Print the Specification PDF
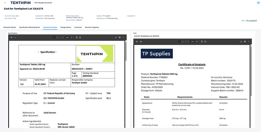This screenshot has height=132, width=261. pos(120,37)
